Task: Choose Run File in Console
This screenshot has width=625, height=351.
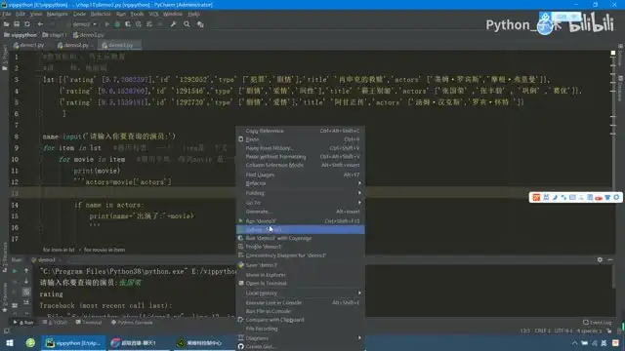Action: coord(301,311)
